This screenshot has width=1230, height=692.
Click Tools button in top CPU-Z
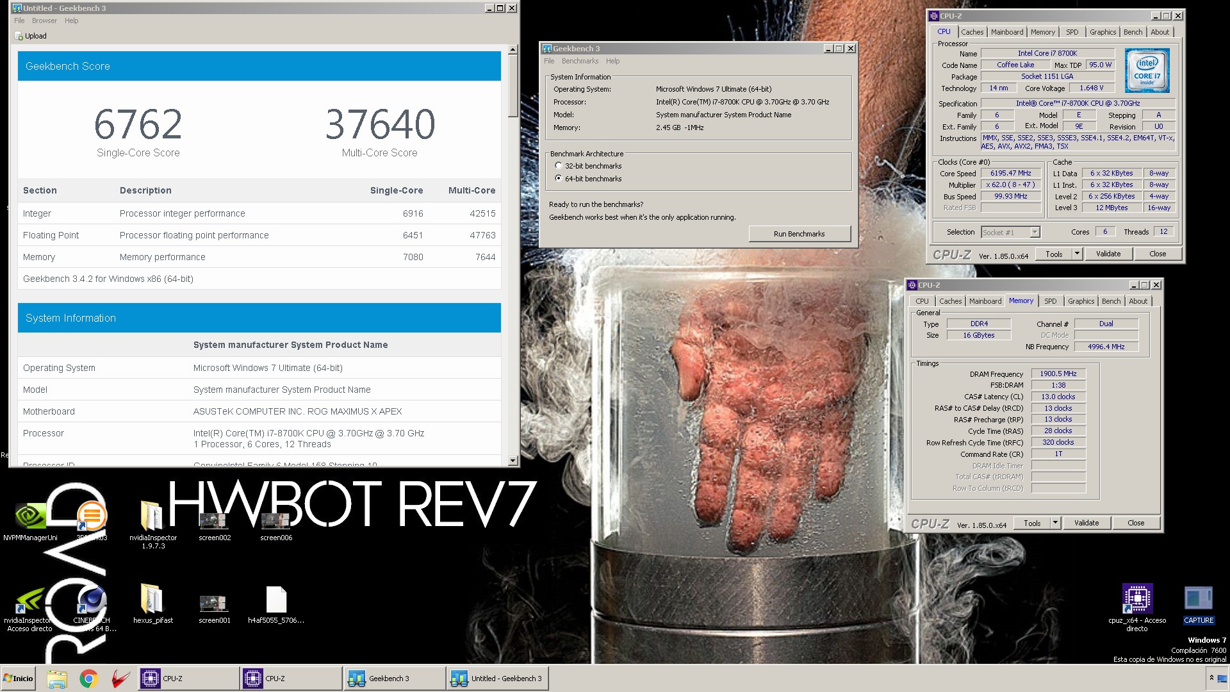point(1054,254)
